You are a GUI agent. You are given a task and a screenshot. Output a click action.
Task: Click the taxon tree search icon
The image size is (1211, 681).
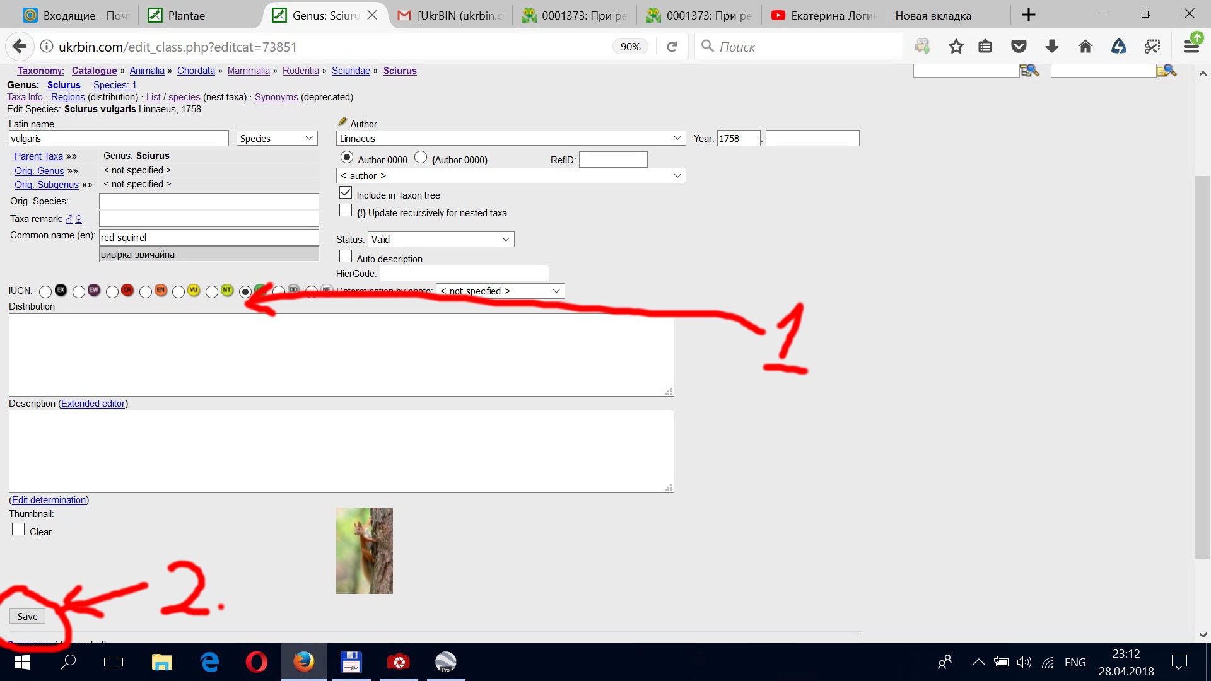(x=1029, y=71)
